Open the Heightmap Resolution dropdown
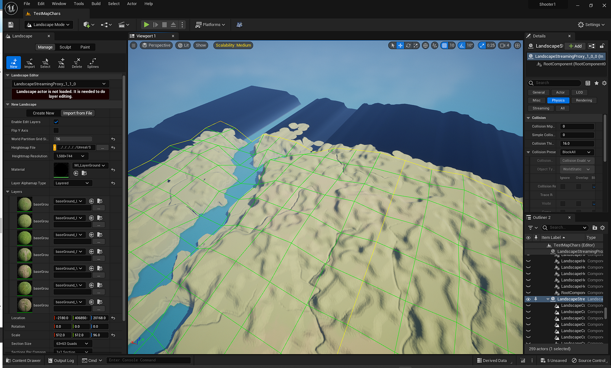This screenshot has width=611, height=368. click(70, 156)
